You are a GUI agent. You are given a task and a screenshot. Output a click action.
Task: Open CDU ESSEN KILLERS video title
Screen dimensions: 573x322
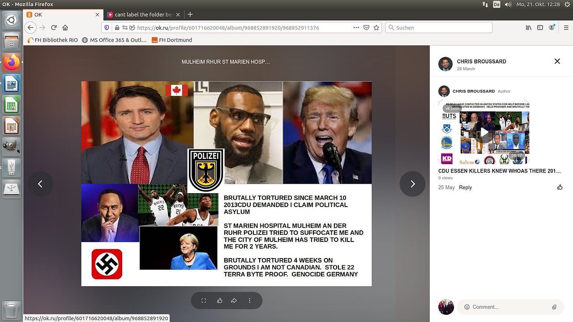(x=499, y=171)
